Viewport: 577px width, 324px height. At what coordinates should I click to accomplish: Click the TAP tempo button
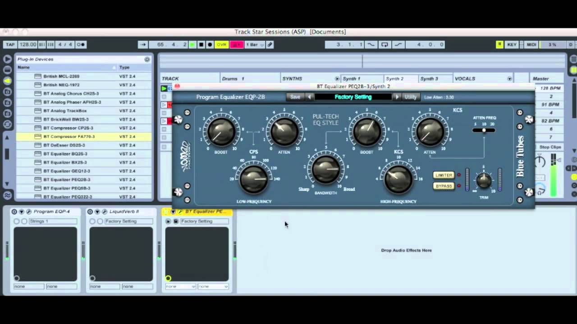pos(9,45)
